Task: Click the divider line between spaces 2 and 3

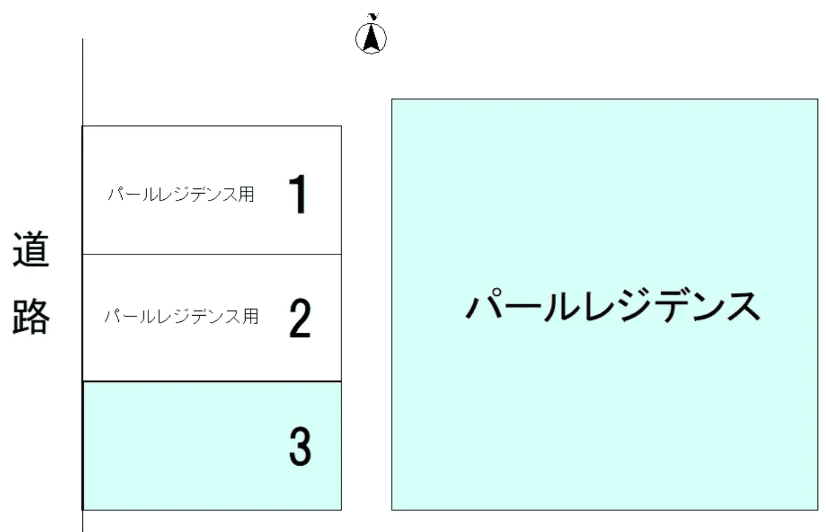Action: tap(211, 382)
